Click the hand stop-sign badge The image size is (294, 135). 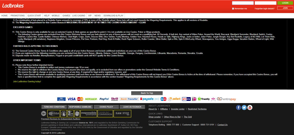64,114
